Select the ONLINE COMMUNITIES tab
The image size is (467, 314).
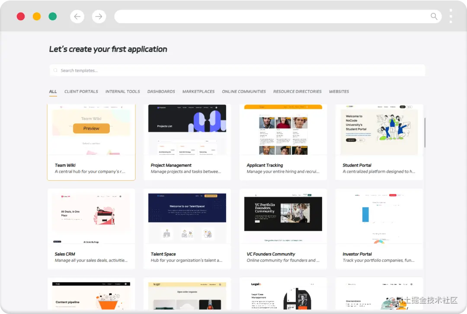(x=243, y=91)
